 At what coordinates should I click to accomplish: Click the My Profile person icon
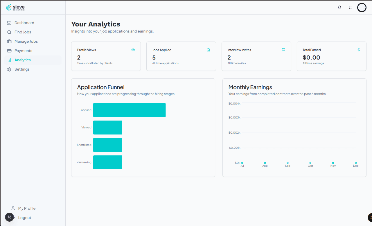[x=13, y=208]
